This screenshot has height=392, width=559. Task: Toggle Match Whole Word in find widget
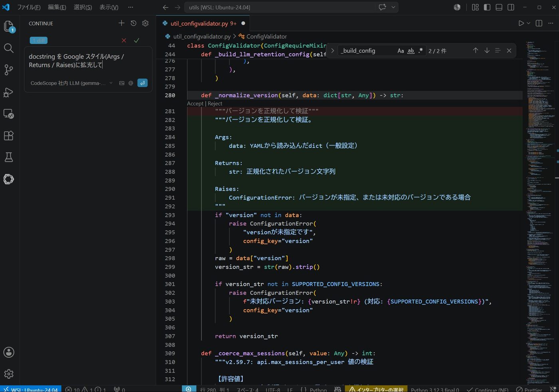(410, 51)
